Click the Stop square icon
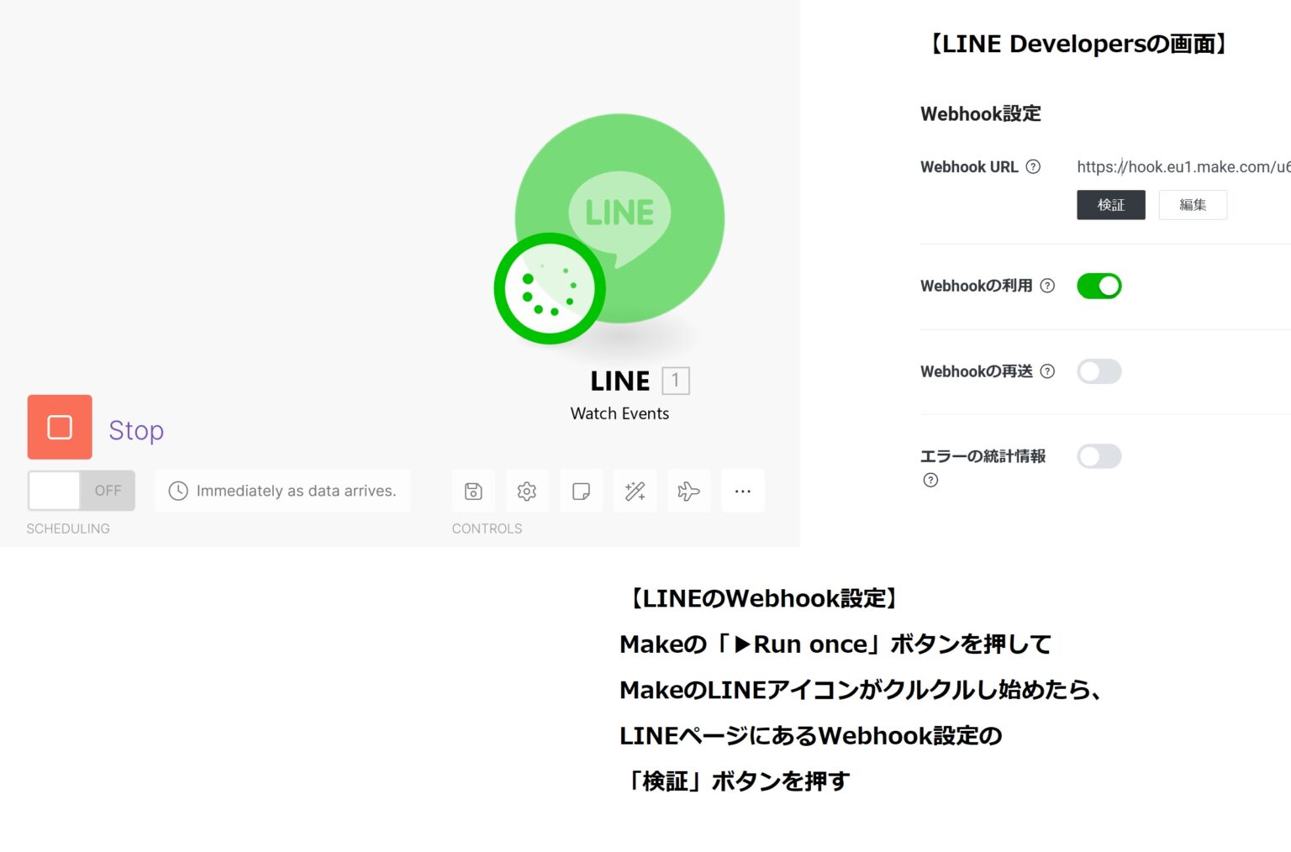Screen dimensions: 1291x852 pos(59,427)
